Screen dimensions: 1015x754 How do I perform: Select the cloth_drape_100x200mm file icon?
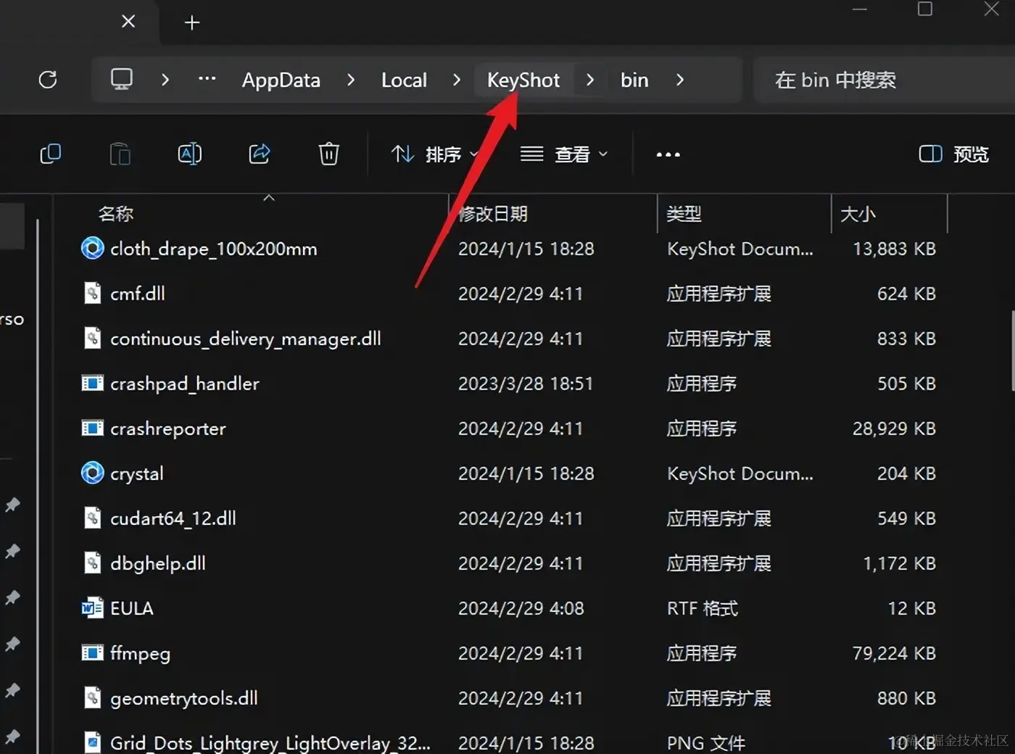coord(92,249)
